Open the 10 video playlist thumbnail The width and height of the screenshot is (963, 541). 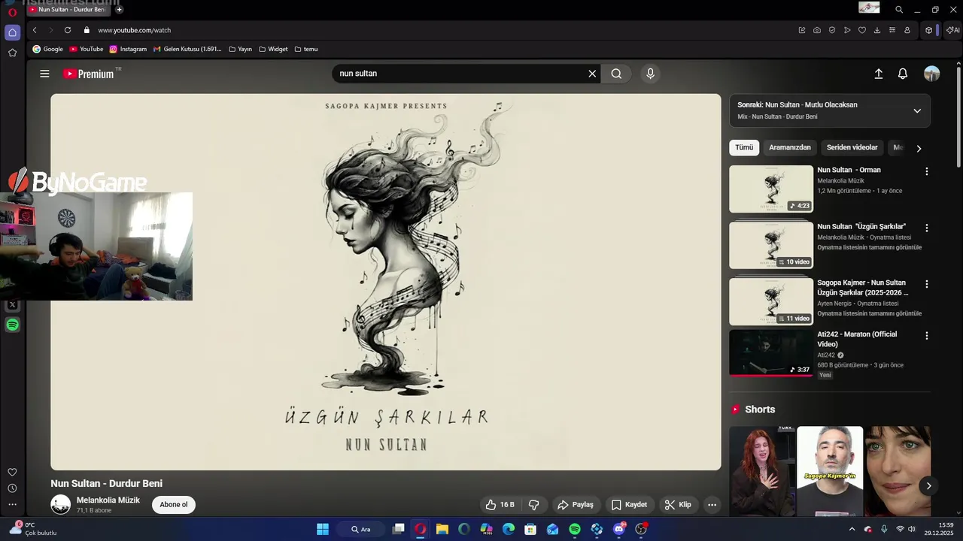coord(771,245)
